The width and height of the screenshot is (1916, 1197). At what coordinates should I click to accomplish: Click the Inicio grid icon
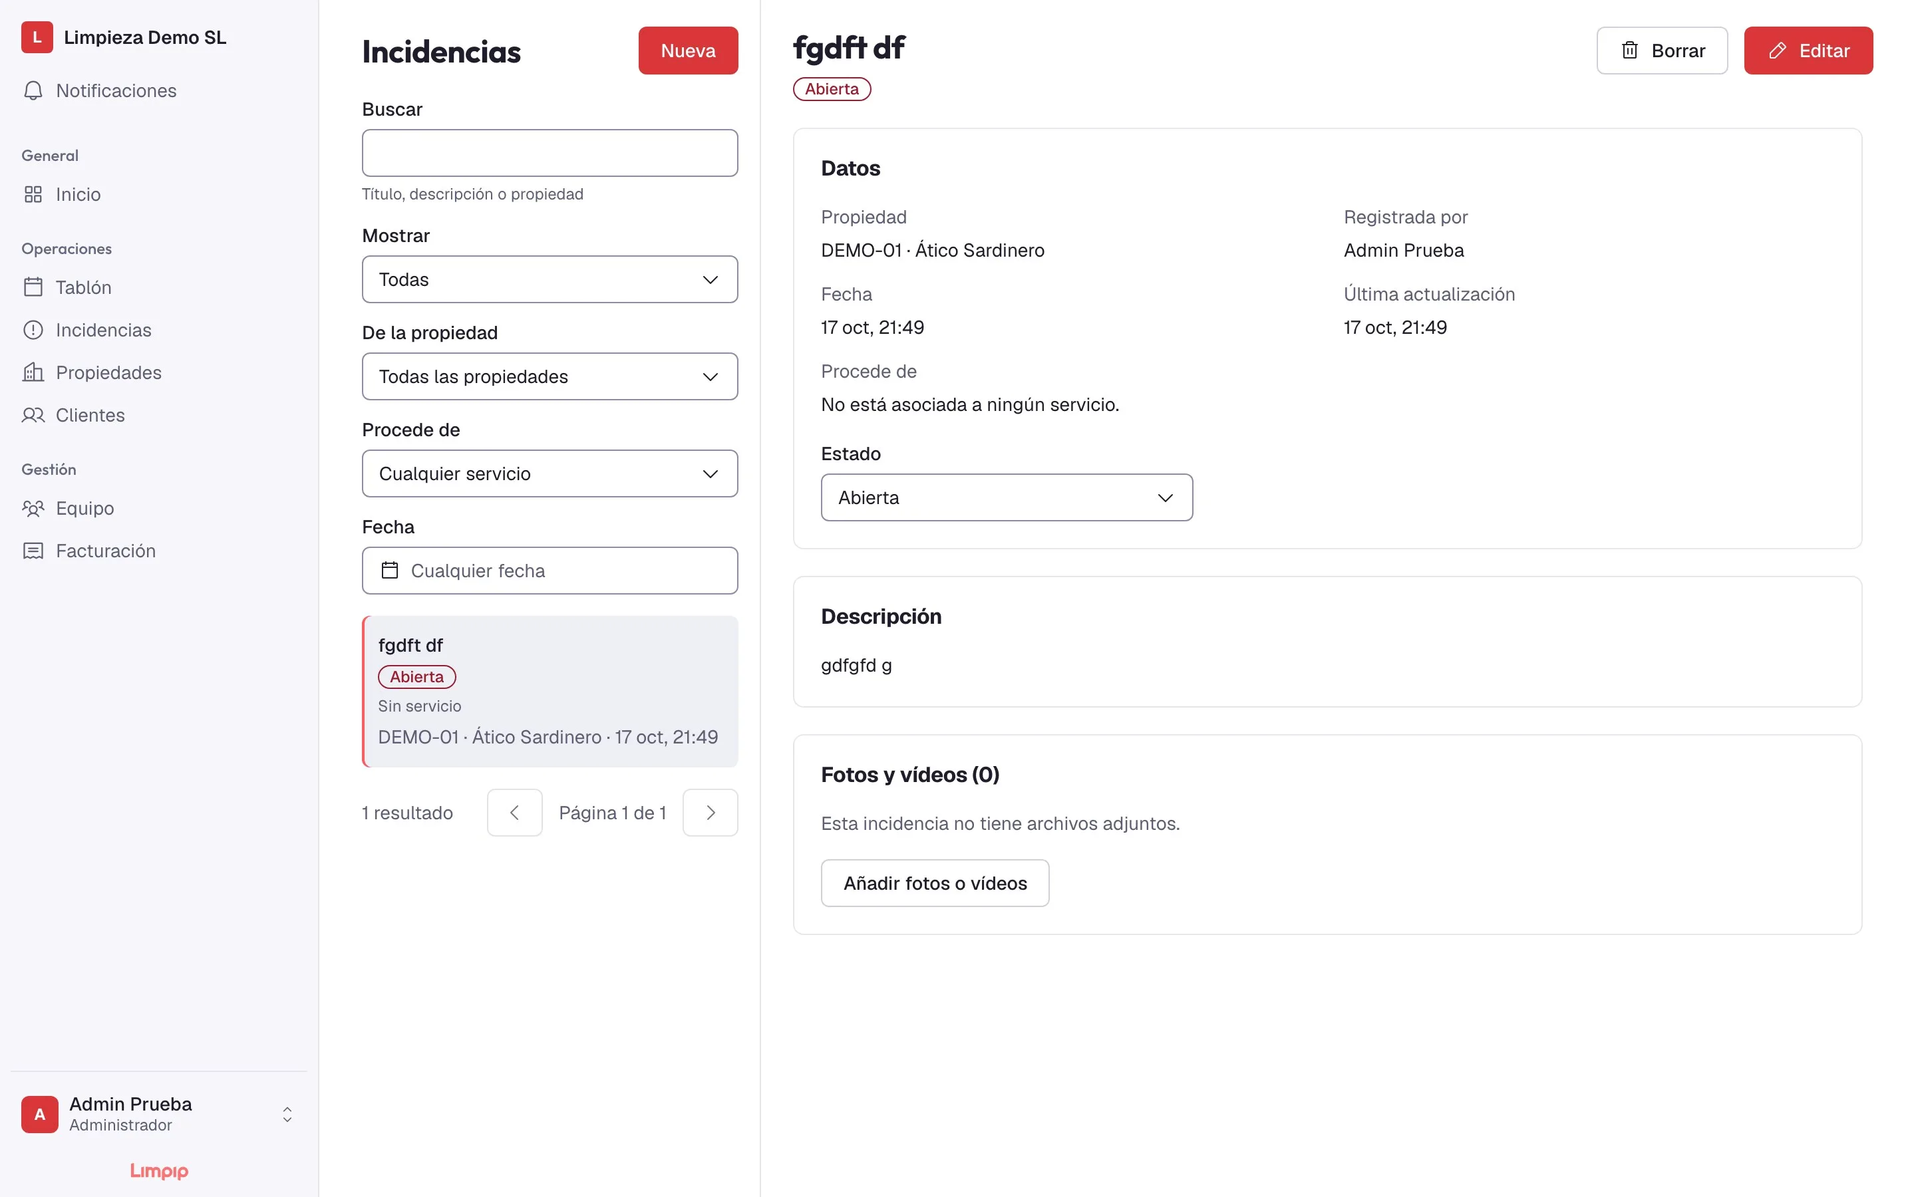point(33,195)
